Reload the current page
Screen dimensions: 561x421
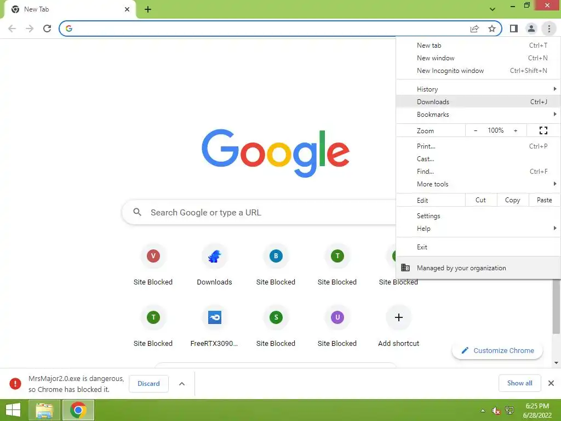tap(47, 29)
